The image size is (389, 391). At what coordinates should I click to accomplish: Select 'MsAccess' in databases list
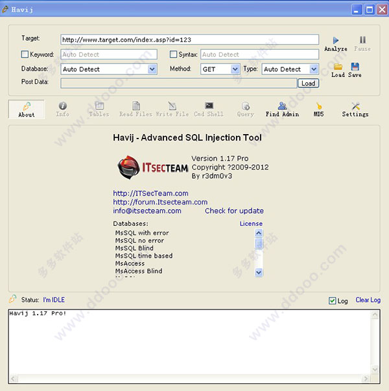click(130, 263)
